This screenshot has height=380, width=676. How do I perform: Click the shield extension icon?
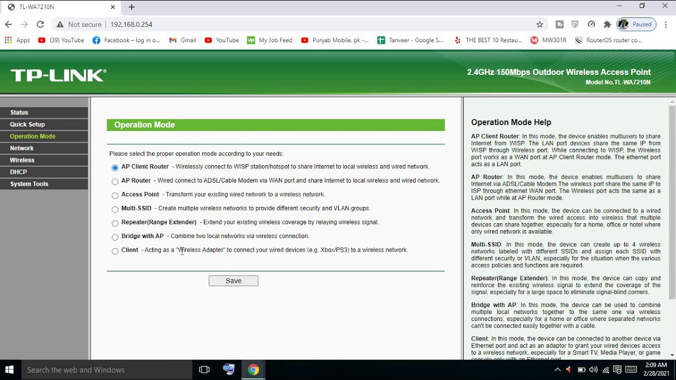[x=575, y=24]
